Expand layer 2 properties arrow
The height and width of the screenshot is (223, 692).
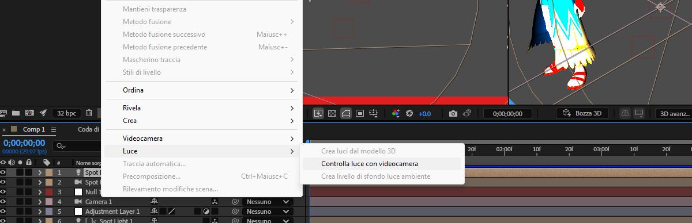point(39,182)
